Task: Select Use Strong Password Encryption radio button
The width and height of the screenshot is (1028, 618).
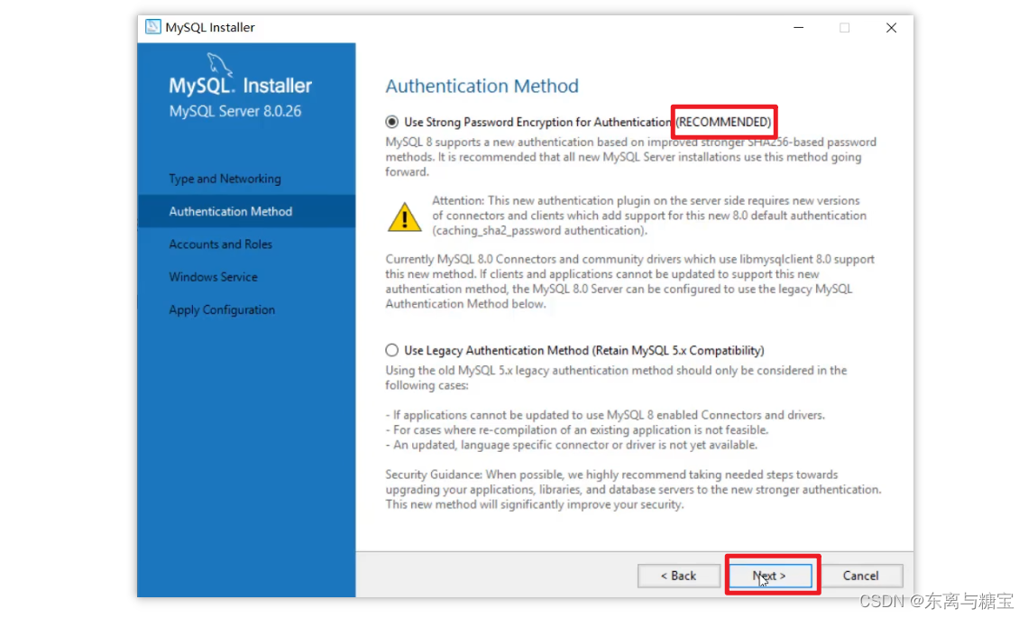Action: point(391,122)
